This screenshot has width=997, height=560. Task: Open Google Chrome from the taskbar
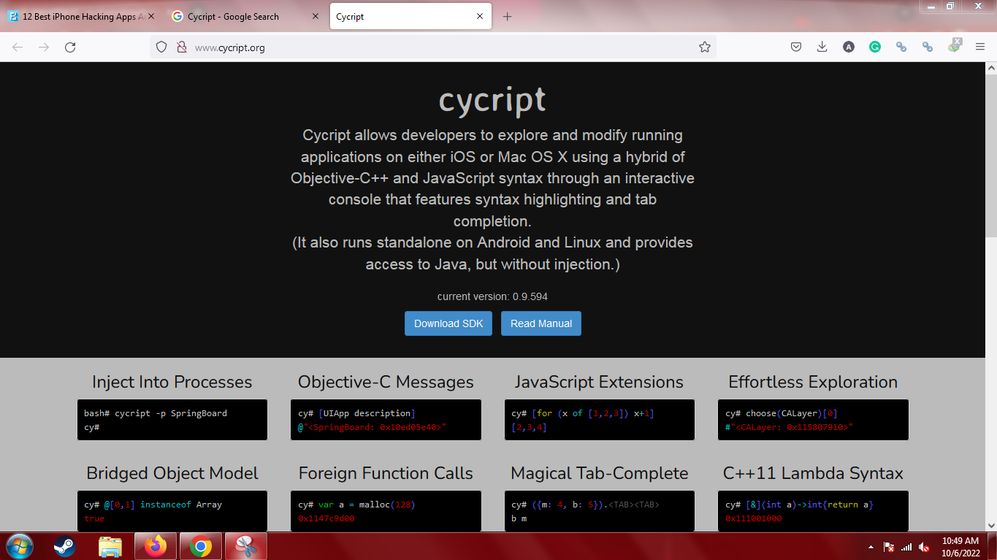point(201,546)
